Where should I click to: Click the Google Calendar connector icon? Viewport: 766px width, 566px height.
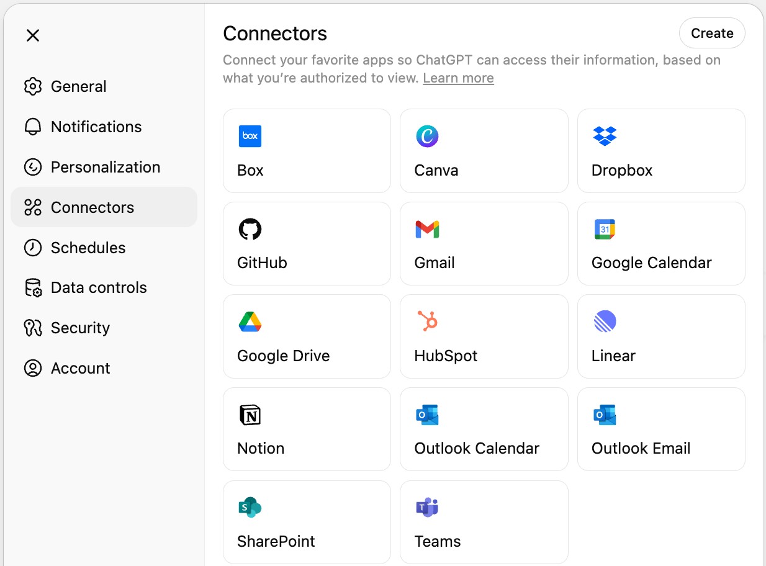tap(604, 229)
